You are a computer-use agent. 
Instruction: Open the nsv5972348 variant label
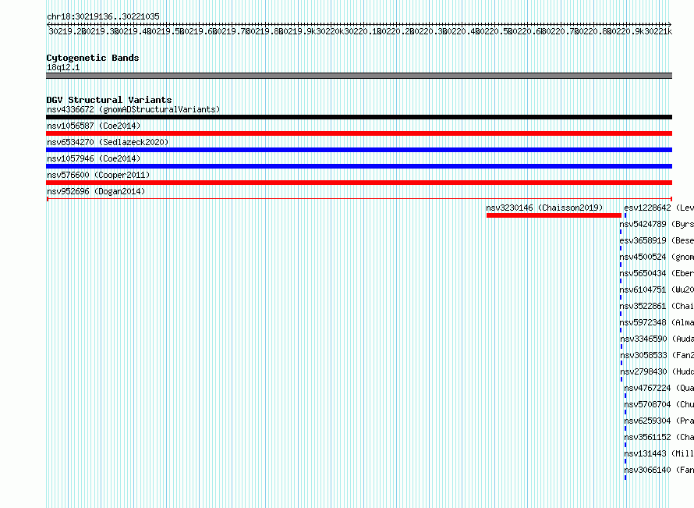657,322
